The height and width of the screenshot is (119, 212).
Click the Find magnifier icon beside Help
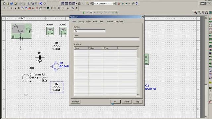[133, 4]
